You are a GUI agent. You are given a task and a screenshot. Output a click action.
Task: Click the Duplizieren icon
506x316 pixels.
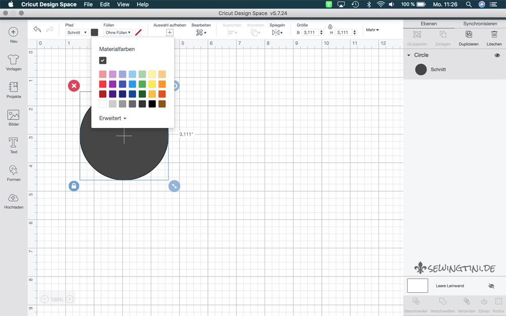click(x=469, y=34)
